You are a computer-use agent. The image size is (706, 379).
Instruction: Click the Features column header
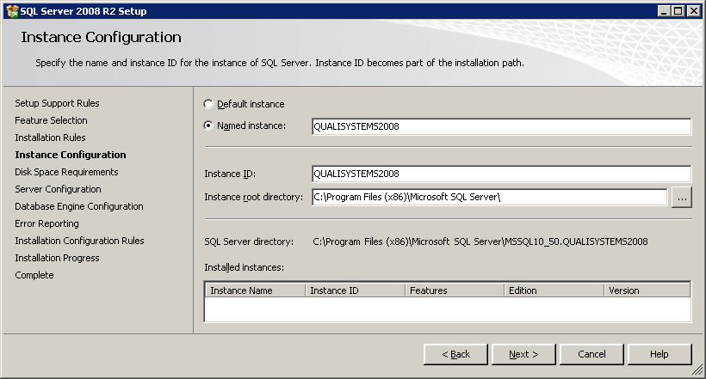(x=455, y=290)
